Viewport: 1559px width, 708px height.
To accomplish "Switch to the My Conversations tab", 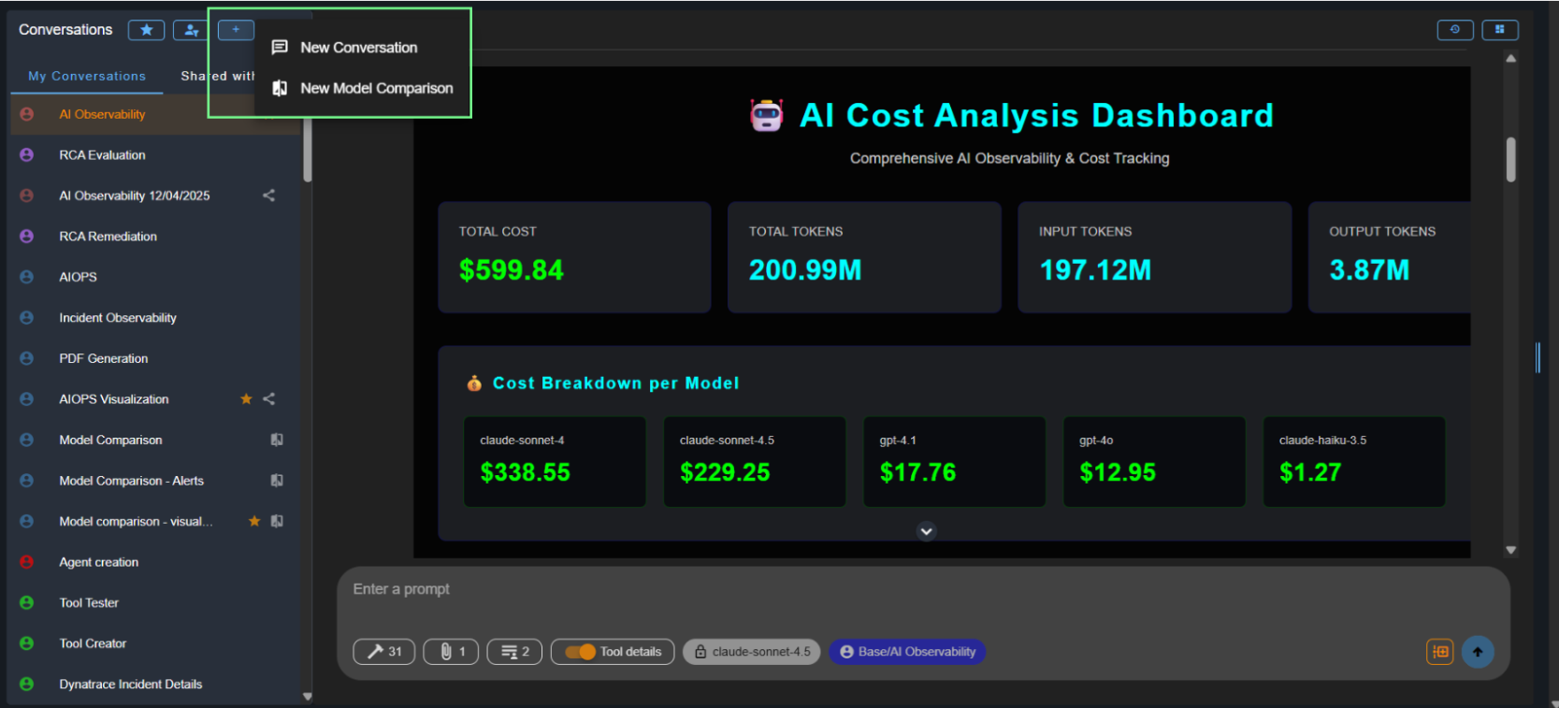I will pos(87,76).
